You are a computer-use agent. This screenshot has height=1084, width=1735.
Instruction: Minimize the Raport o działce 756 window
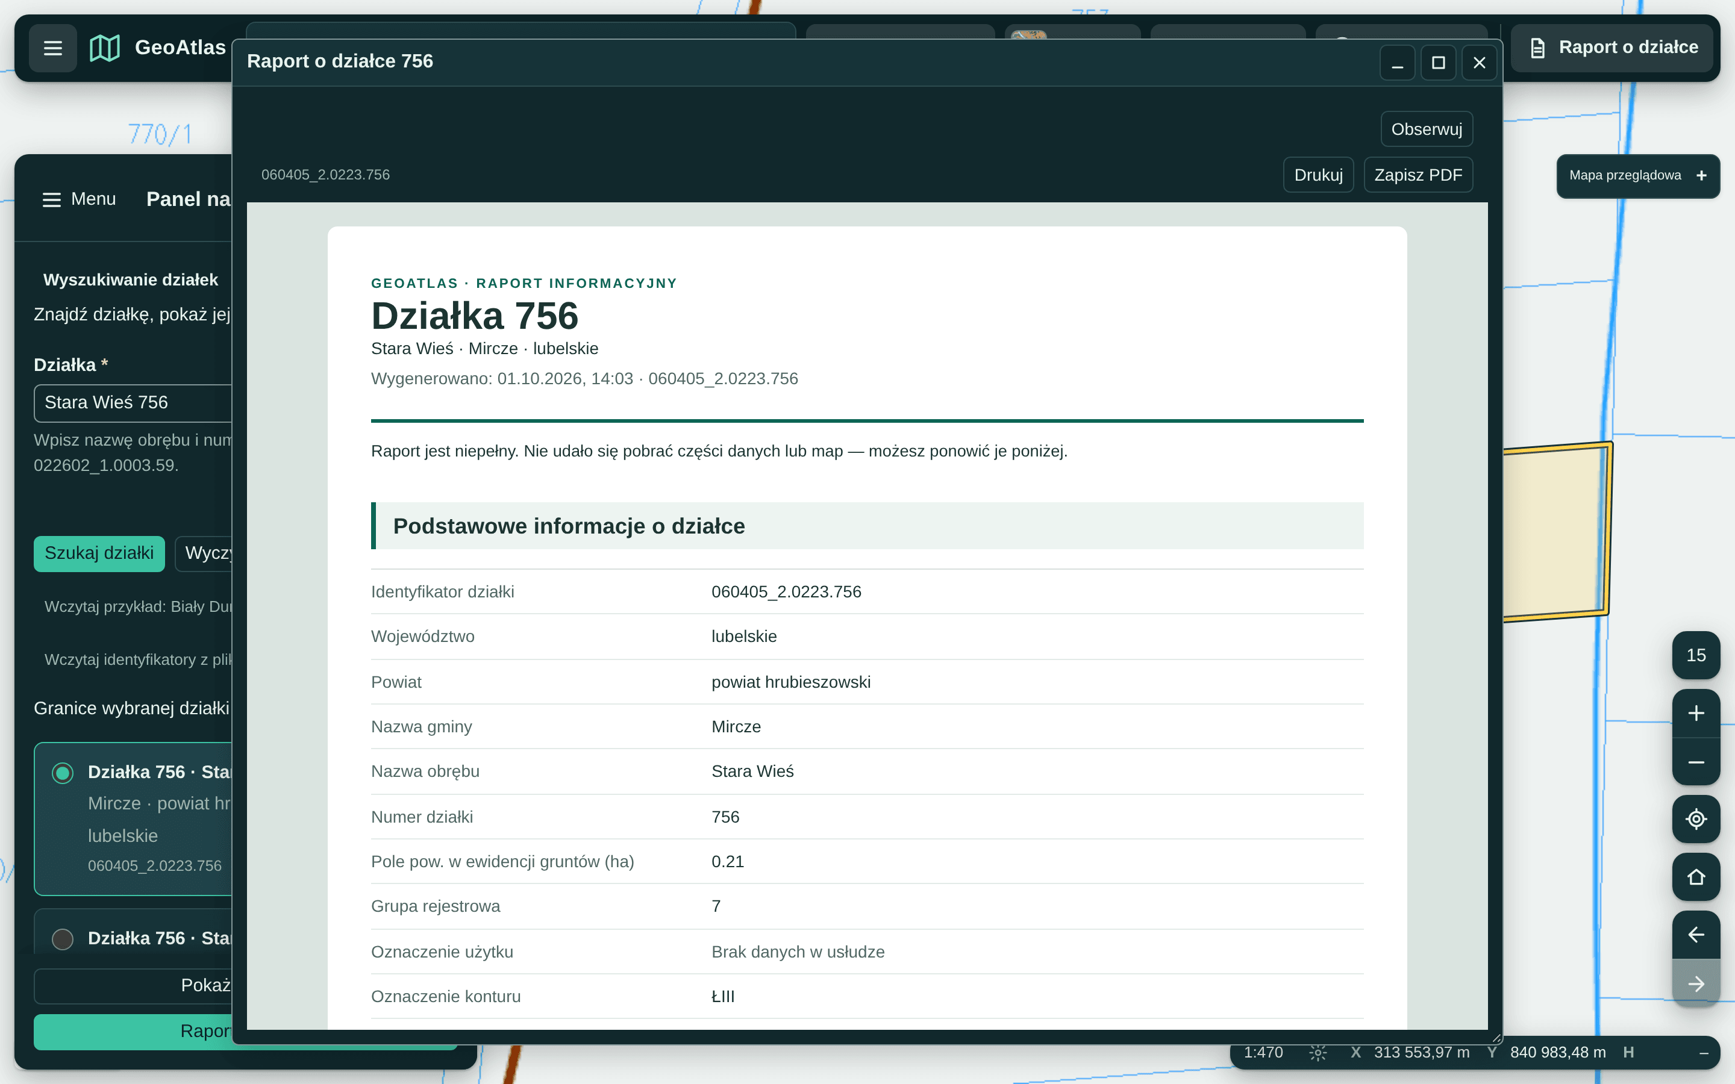(1397, 63)
